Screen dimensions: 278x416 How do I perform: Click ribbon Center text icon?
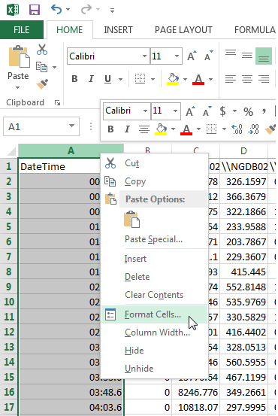click(x=247, y=79)
